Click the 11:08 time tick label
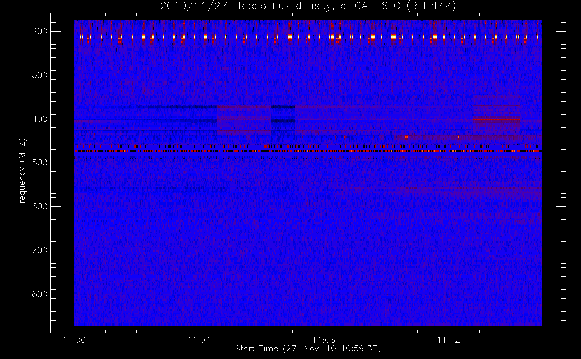Viewport: 581px width, 359px height. [x=324, y=340]
